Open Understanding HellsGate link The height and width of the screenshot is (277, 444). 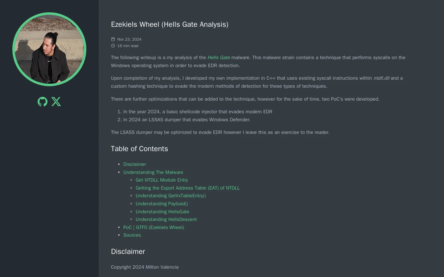[162, 212]
